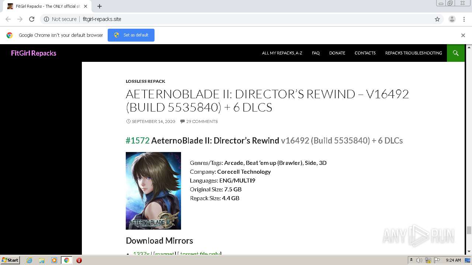Click the vertical scrollbar thumb
The height and width of the screenshot is (265, 472).
pyautogui.click(x=469, y=230)
